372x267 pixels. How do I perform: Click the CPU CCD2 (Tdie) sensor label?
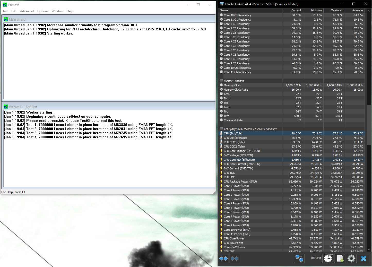click(234, 147)
